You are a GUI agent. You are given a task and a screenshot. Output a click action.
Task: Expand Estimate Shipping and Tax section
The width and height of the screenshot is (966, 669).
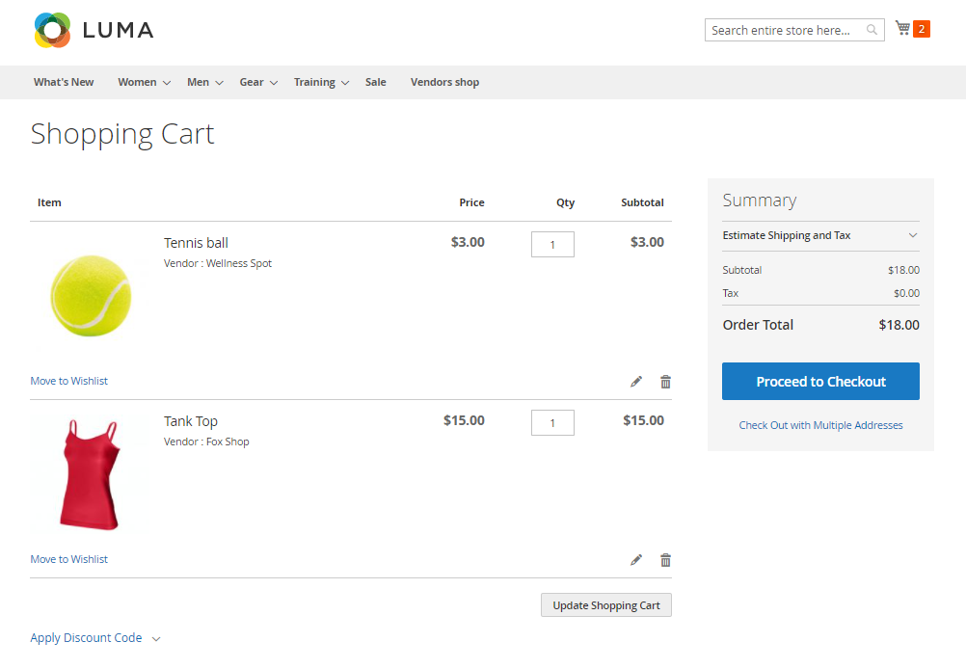pyautogui.click(x=819, y=235)
